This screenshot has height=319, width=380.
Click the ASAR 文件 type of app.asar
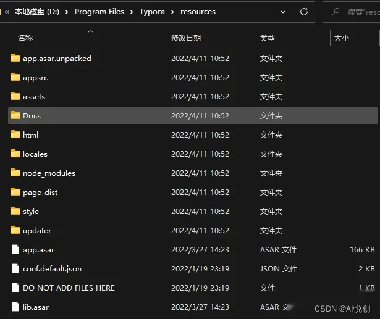tap(278, 249)
